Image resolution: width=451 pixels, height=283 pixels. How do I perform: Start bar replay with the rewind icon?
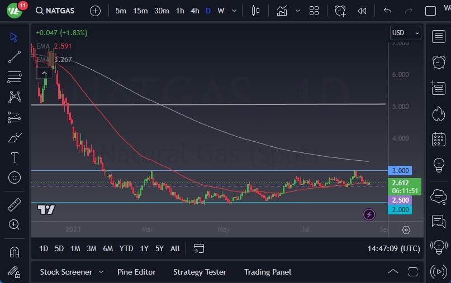point(362,11)
